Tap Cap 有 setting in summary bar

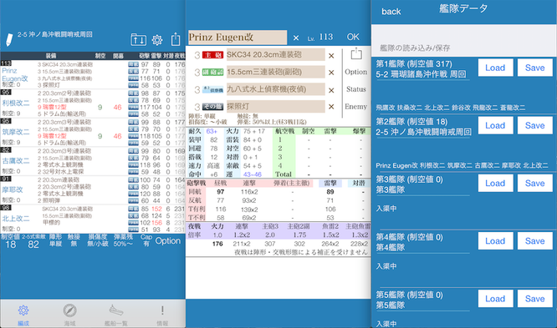click(146, 240)
